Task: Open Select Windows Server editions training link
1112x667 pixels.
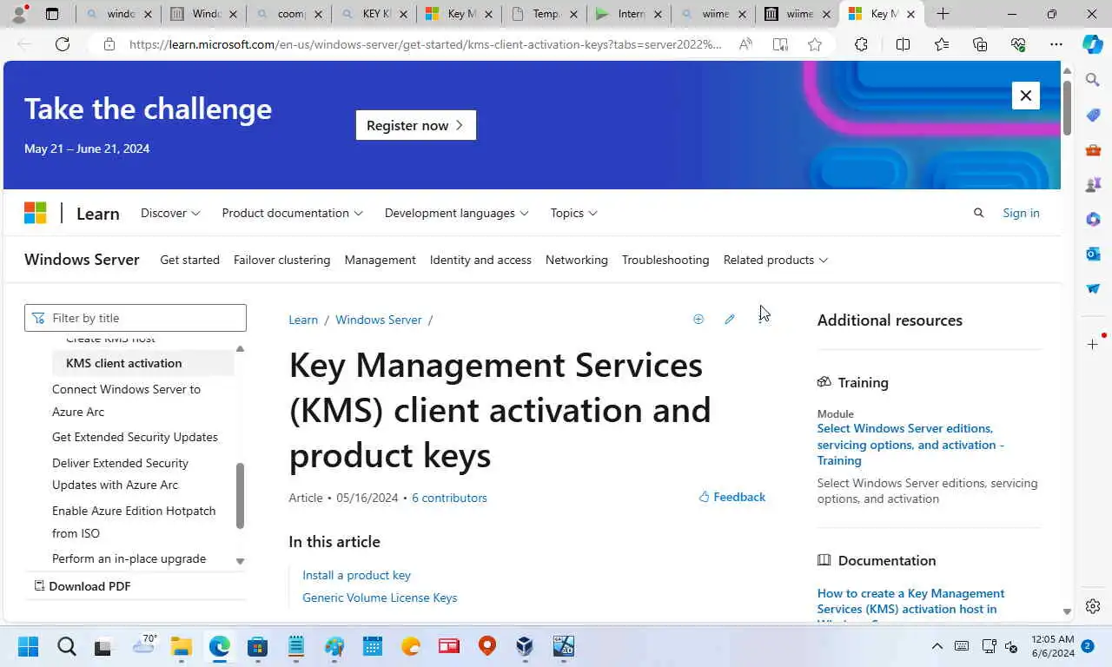Action: pyautogui.click(x=910, y=444)
